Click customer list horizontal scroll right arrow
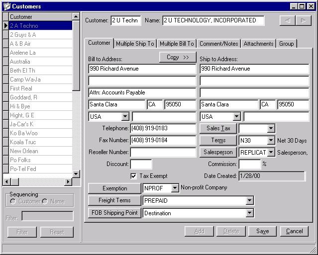The height and width of the screenshot is (255, 318). click(x=69, y=182)
